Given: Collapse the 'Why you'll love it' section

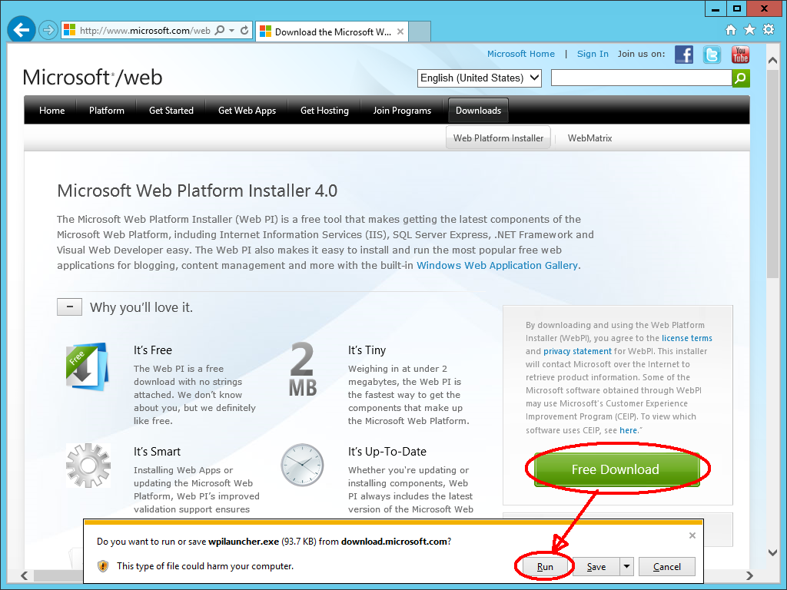Looking at the screenshot, I should (69, 307).
